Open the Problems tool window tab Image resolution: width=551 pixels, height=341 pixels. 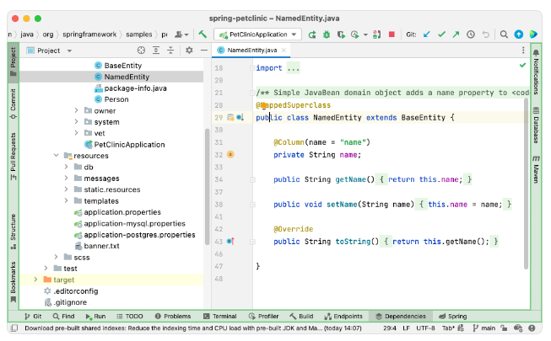(x=173, y=316)
